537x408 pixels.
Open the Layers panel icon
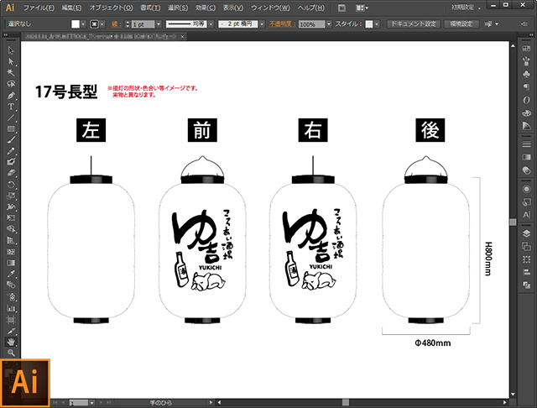click(526, 233)
